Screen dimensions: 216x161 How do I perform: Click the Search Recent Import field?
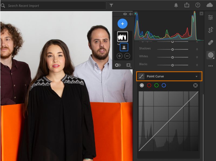point(53,5)
